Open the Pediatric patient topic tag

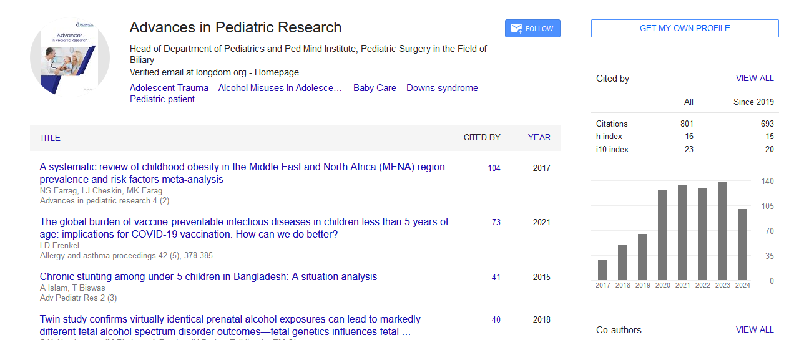click(162, 99)
